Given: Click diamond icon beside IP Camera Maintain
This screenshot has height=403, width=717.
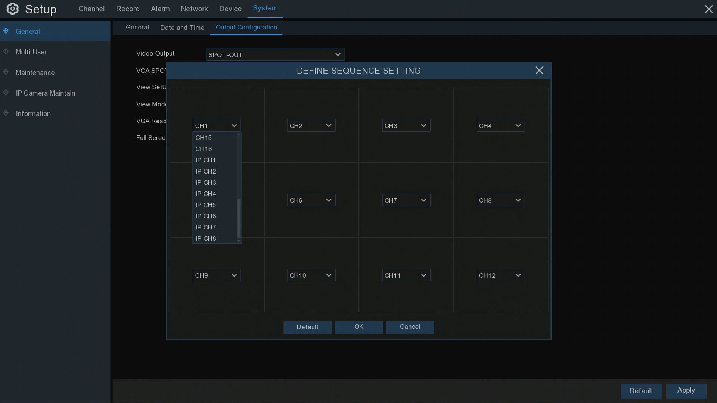Looking at the screenshot, I should 6,93.
